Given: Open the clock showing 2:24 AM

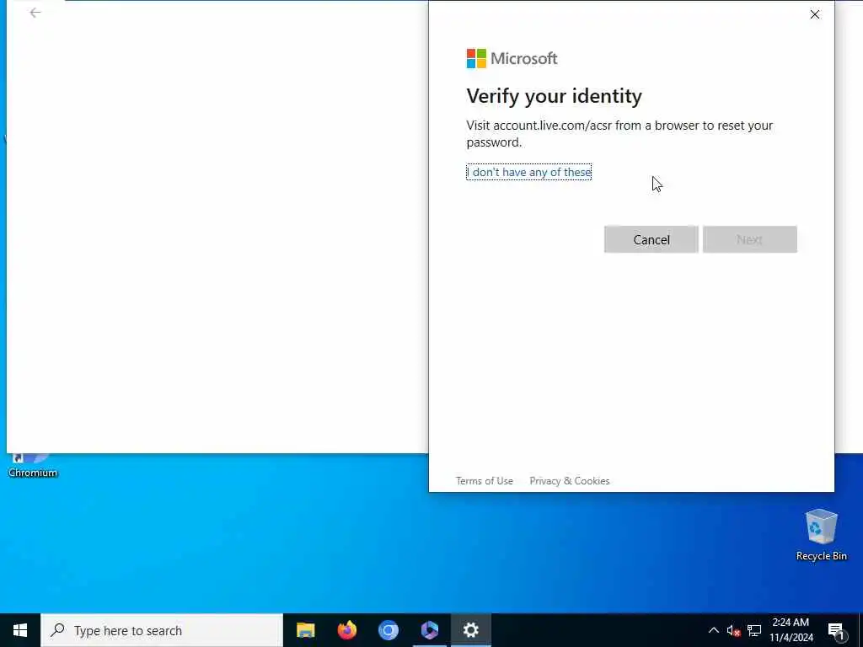Looking at the screenshot, I should pos(791,630).
